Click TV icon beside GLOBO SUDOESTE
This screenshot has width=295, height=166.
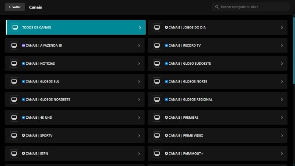click(x=157, y=63)
